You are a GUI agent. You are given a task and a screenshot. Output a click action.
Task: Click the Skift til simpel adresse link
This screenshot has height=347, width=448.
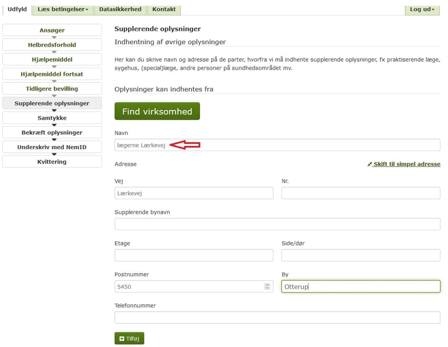[407, 164]
